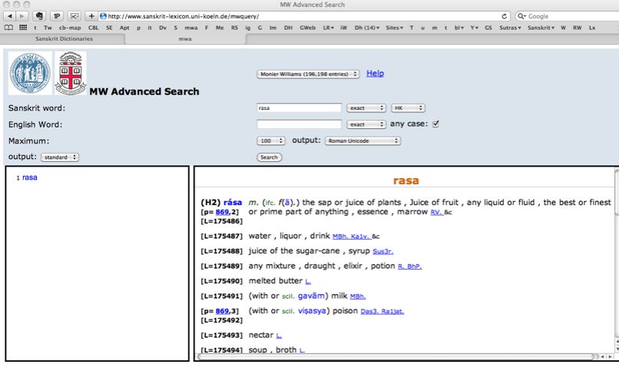The height and width of the screenshot is (374, 619).
Task: Open the Help link
Action: pos(375,74)
